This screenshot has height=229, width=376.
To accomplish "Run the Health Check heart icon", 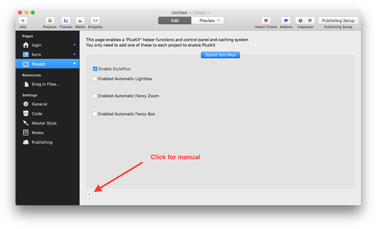I will tap(266, 20).
